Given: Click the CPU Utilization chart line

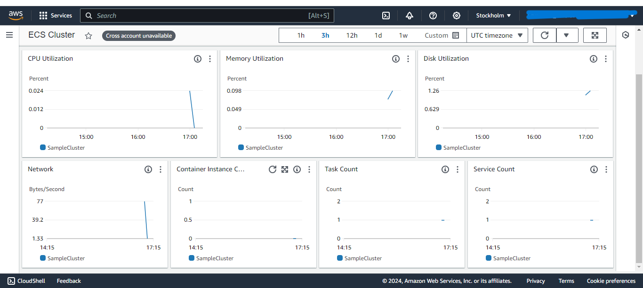Looking at the screenshot, I should coord(192,109).
